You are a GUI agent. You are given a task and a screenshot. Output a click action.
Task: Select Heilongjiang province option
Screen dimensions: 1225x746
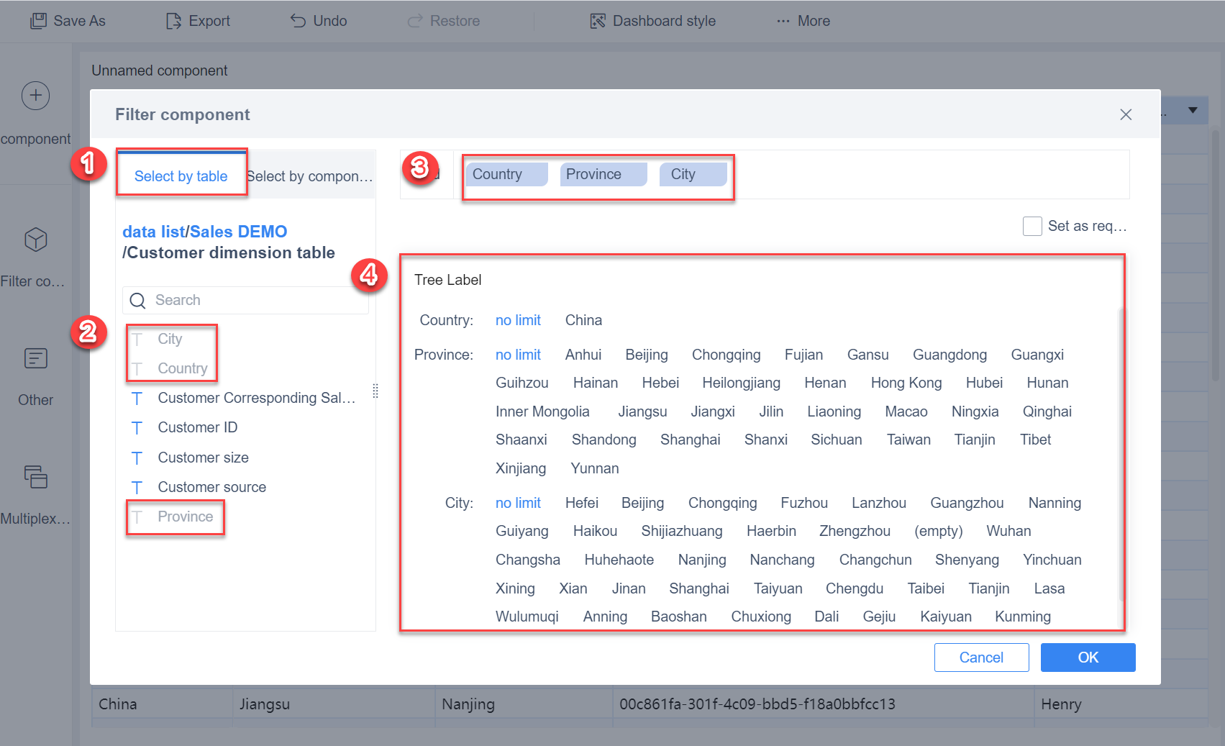coord(741,383)
